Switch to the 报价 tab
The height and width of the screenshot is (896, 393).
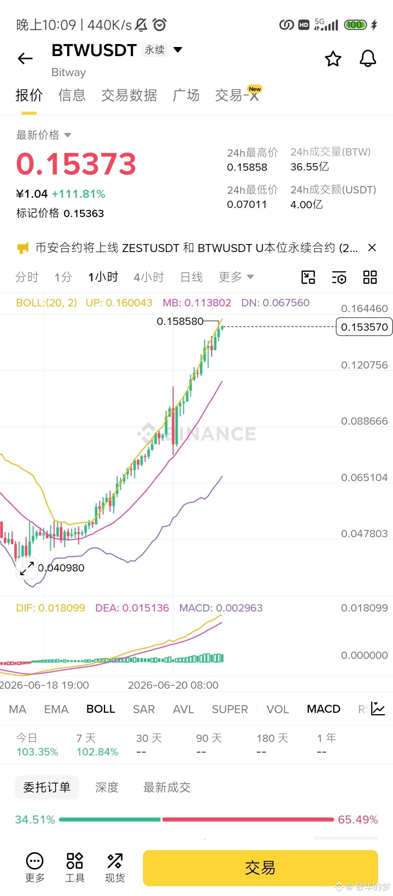29,95
